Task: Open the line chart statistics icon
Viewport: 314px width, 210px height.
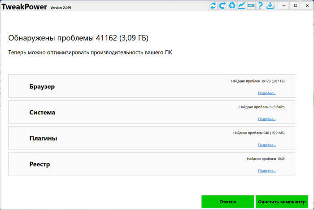Action: point(241,5)
